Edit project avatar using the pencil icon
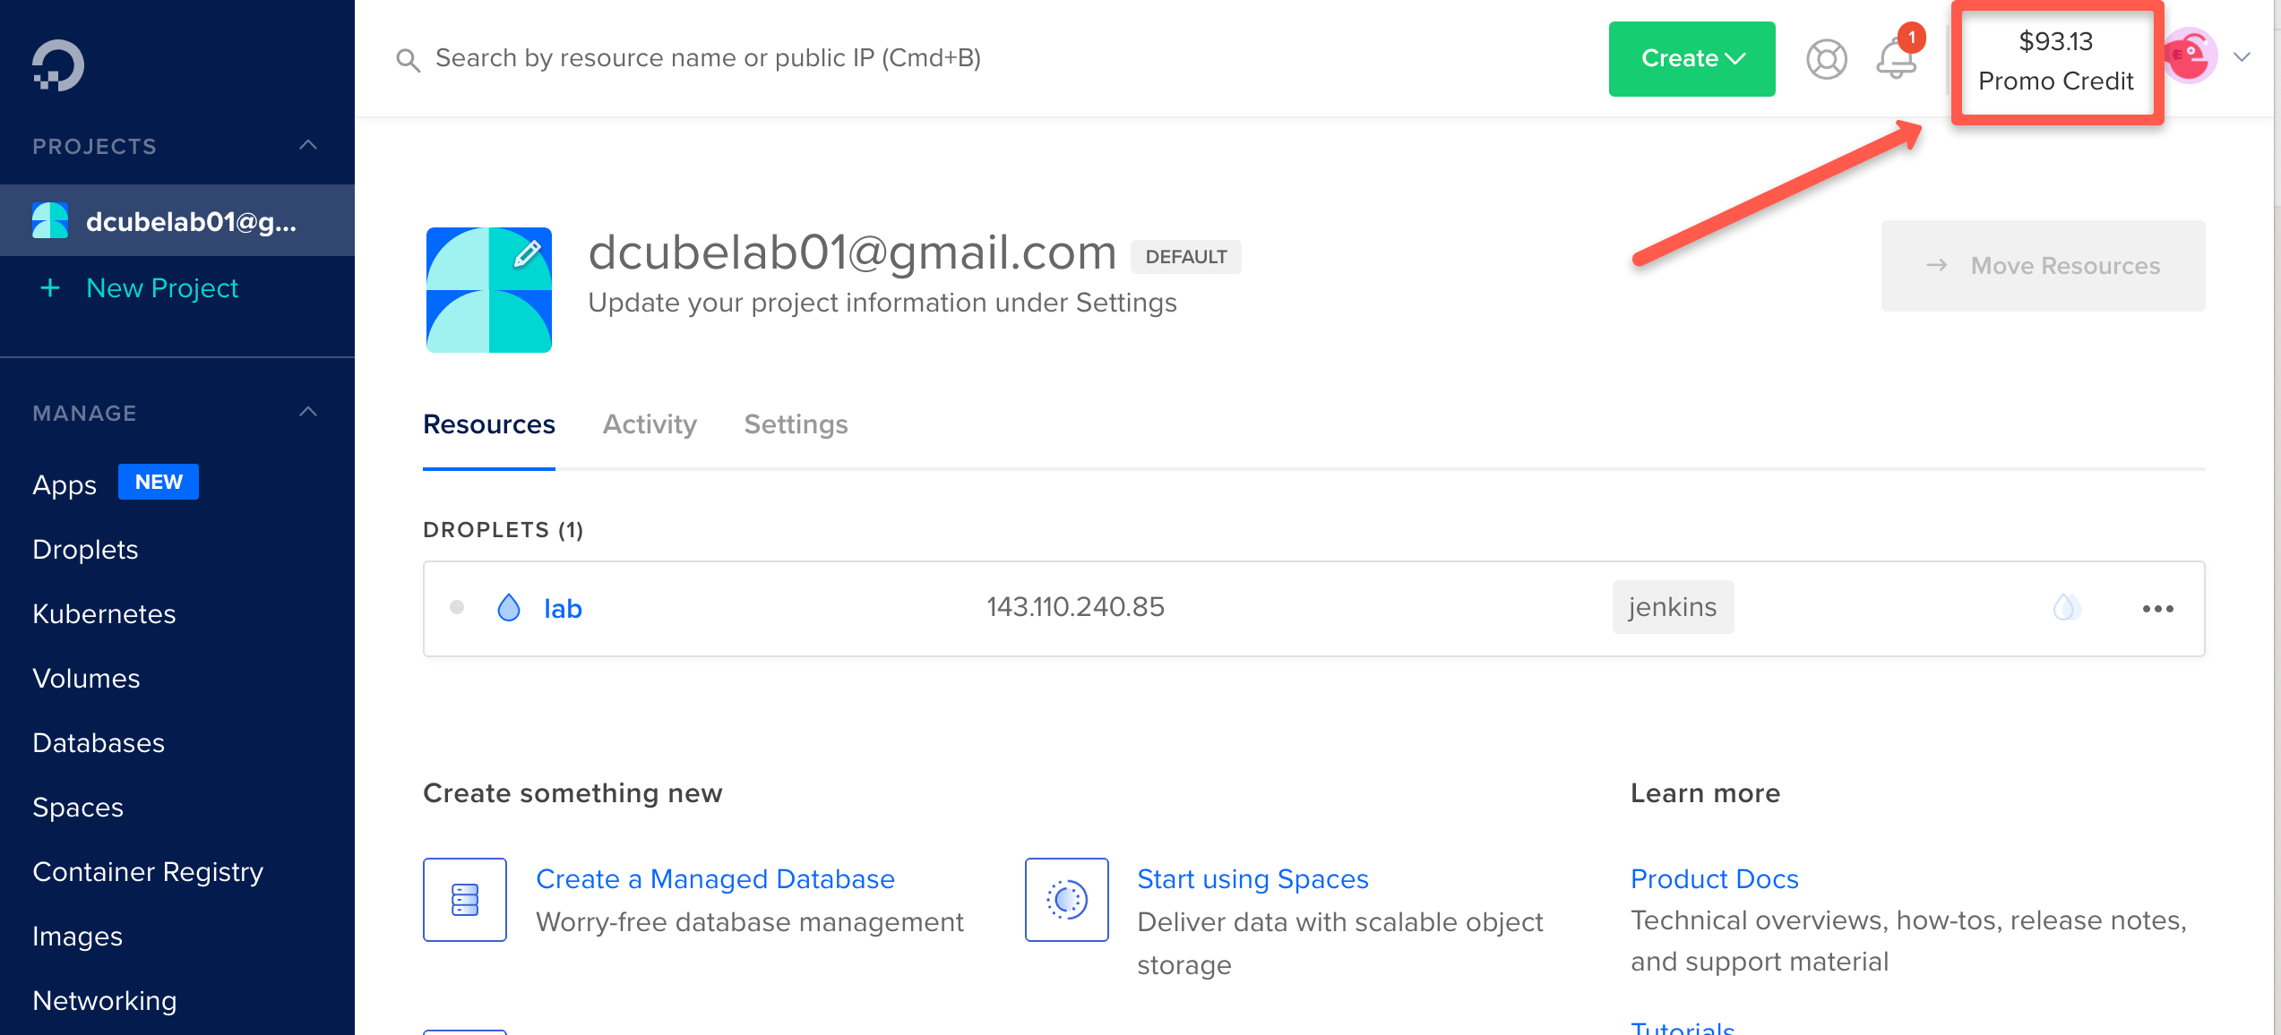This screenshot has width=2281, height=1035. point(527,253)
